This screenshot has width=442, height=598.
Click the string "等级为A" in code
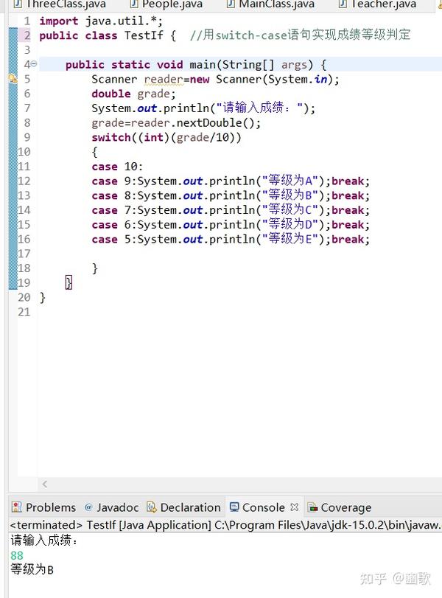click(x=290, y=181)
